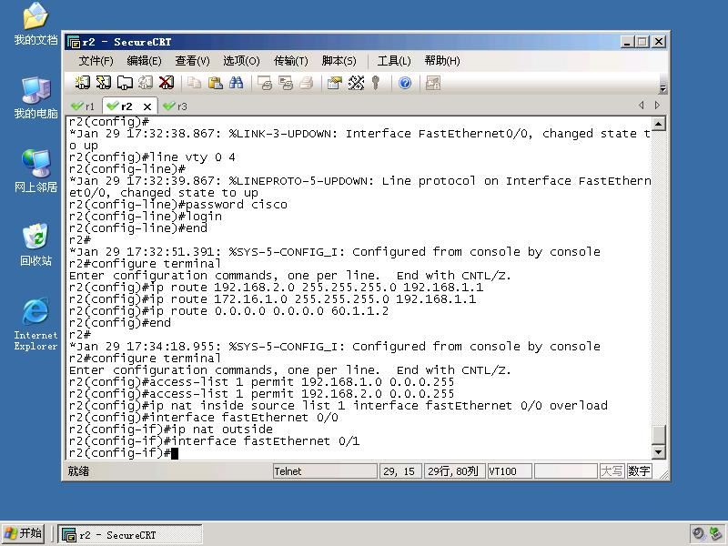Open the 脚本(S) menu
728x546 pixels.
[x=339, y=61]
